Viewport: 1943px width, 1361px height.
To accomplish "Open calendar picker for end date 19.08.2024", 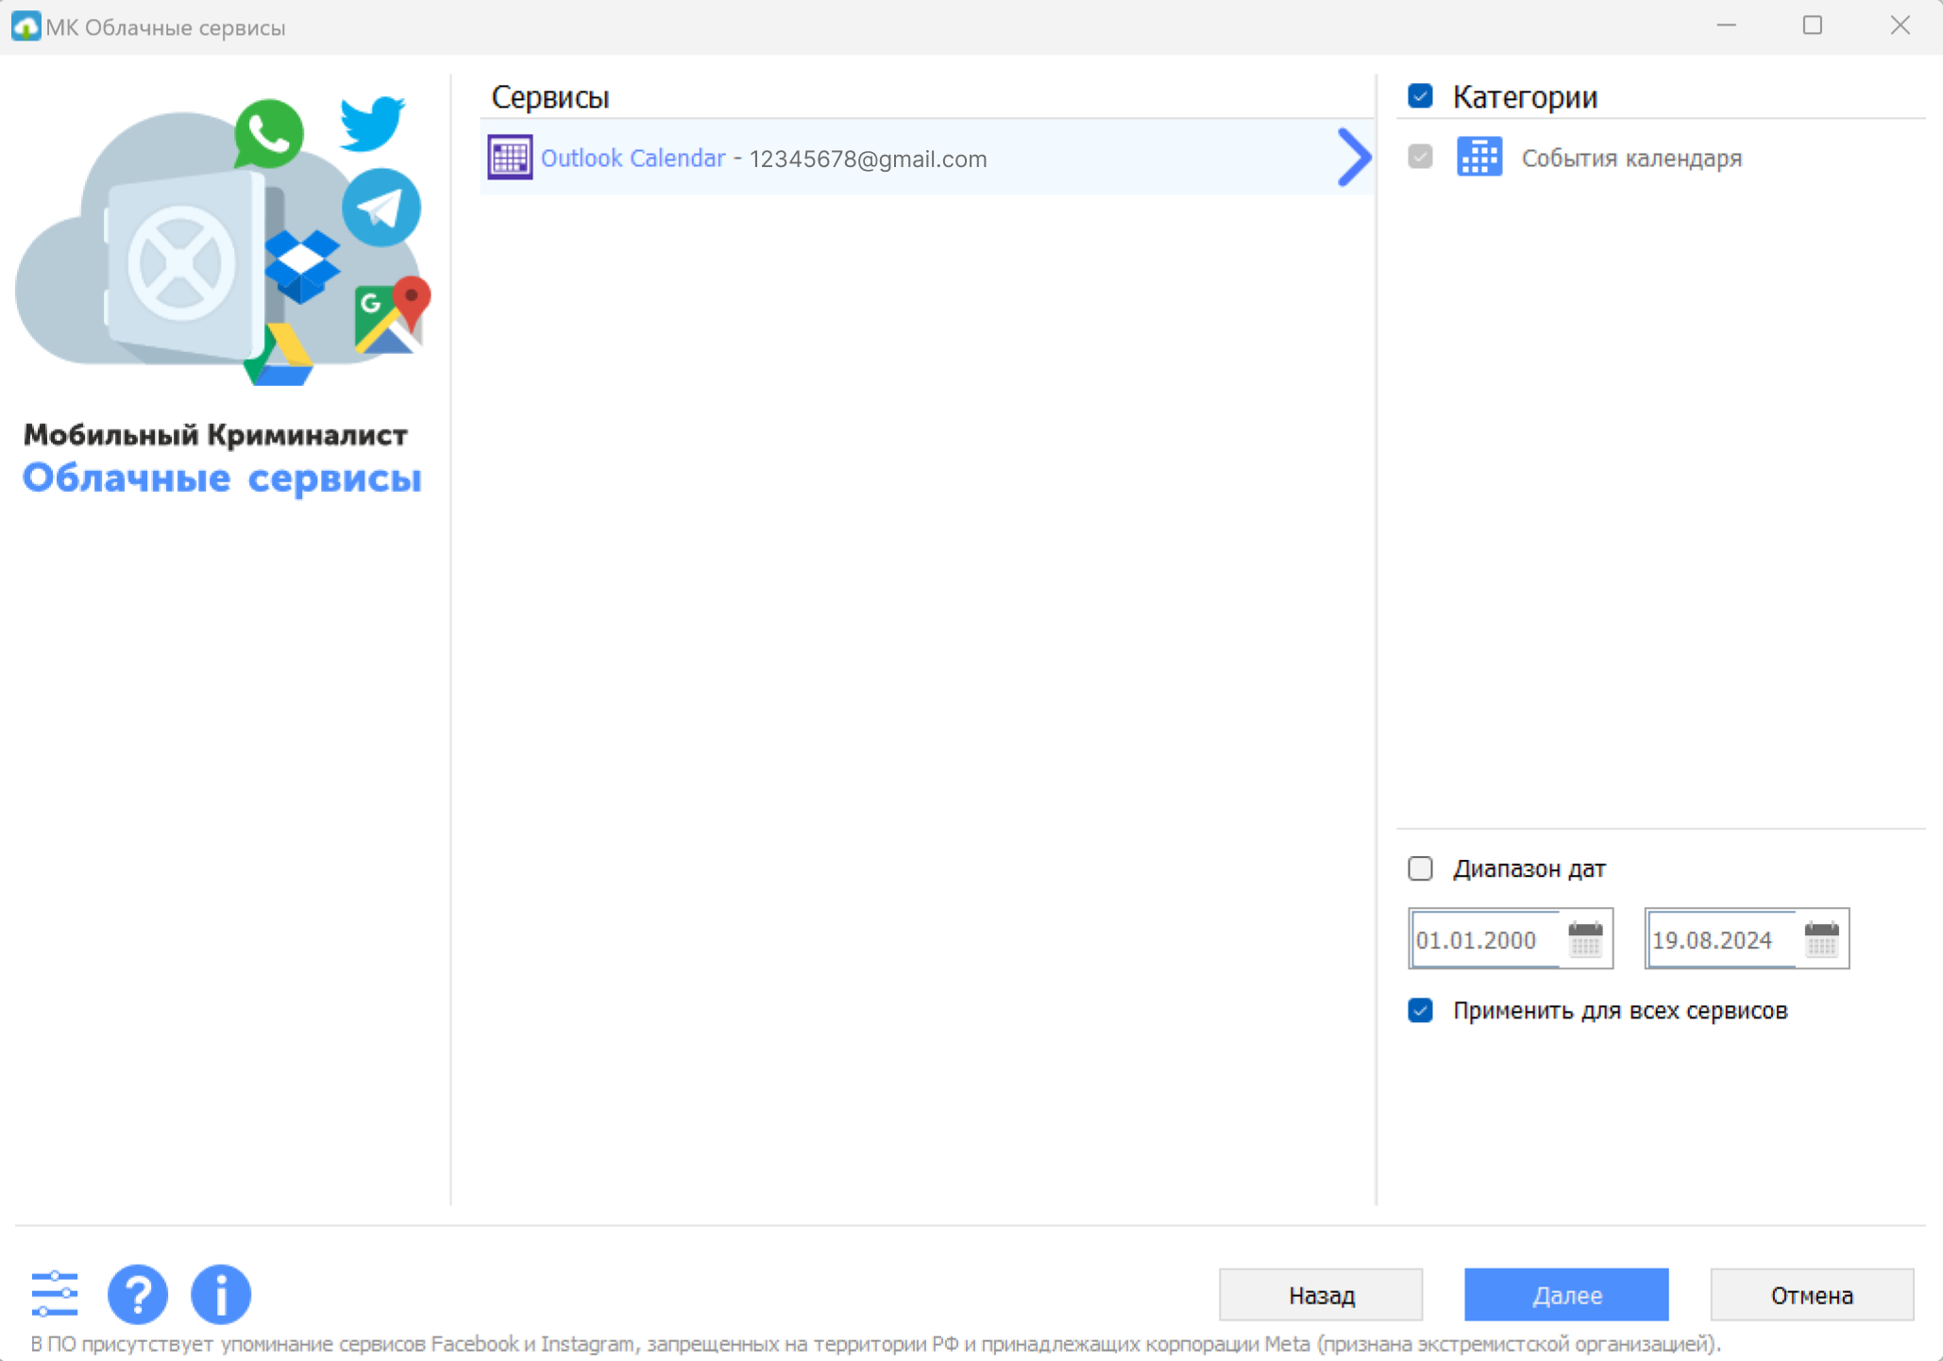I will [1821, 939].
